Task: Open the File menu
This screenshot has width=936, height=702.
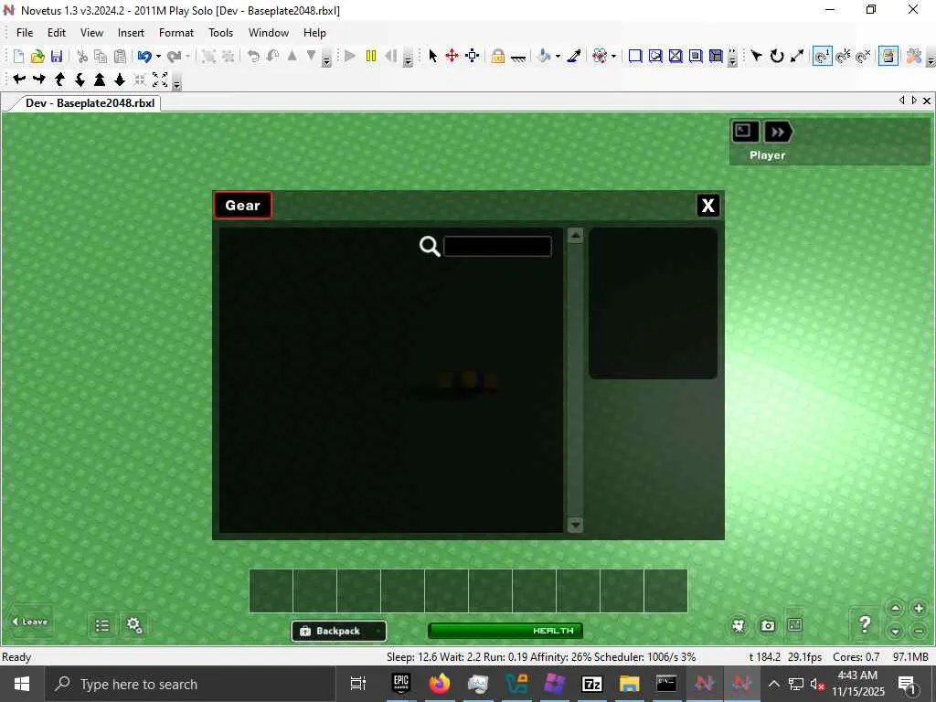Action: (25, 33)
